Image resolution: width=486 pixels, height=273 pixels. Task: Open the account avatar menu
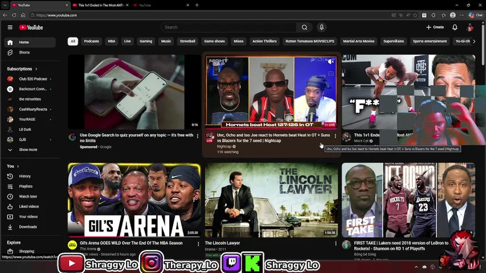pos(469,27)
